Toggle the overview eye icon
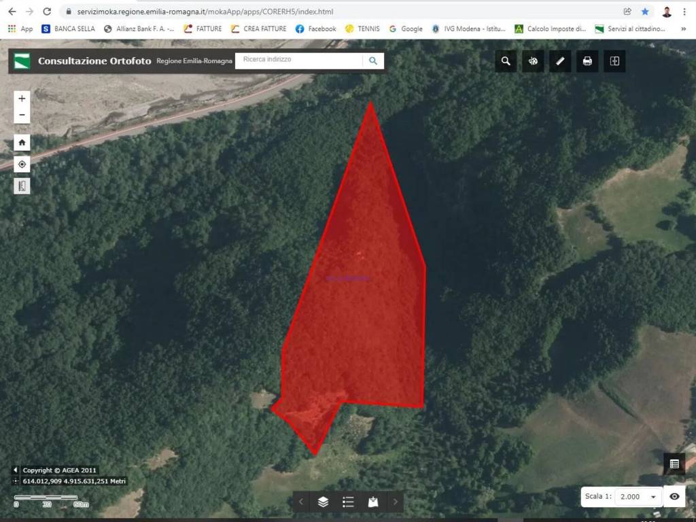 (674, 496)
